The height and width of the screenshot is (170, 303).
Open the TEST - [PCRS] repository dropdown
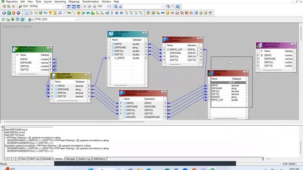tap(63, 7)
